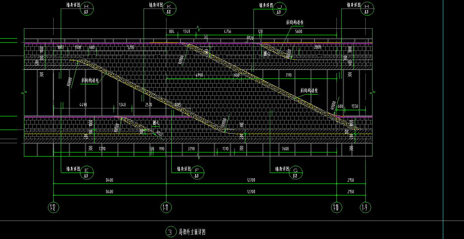Select 墙身详图 label beside F bubble

coord(184,169)
